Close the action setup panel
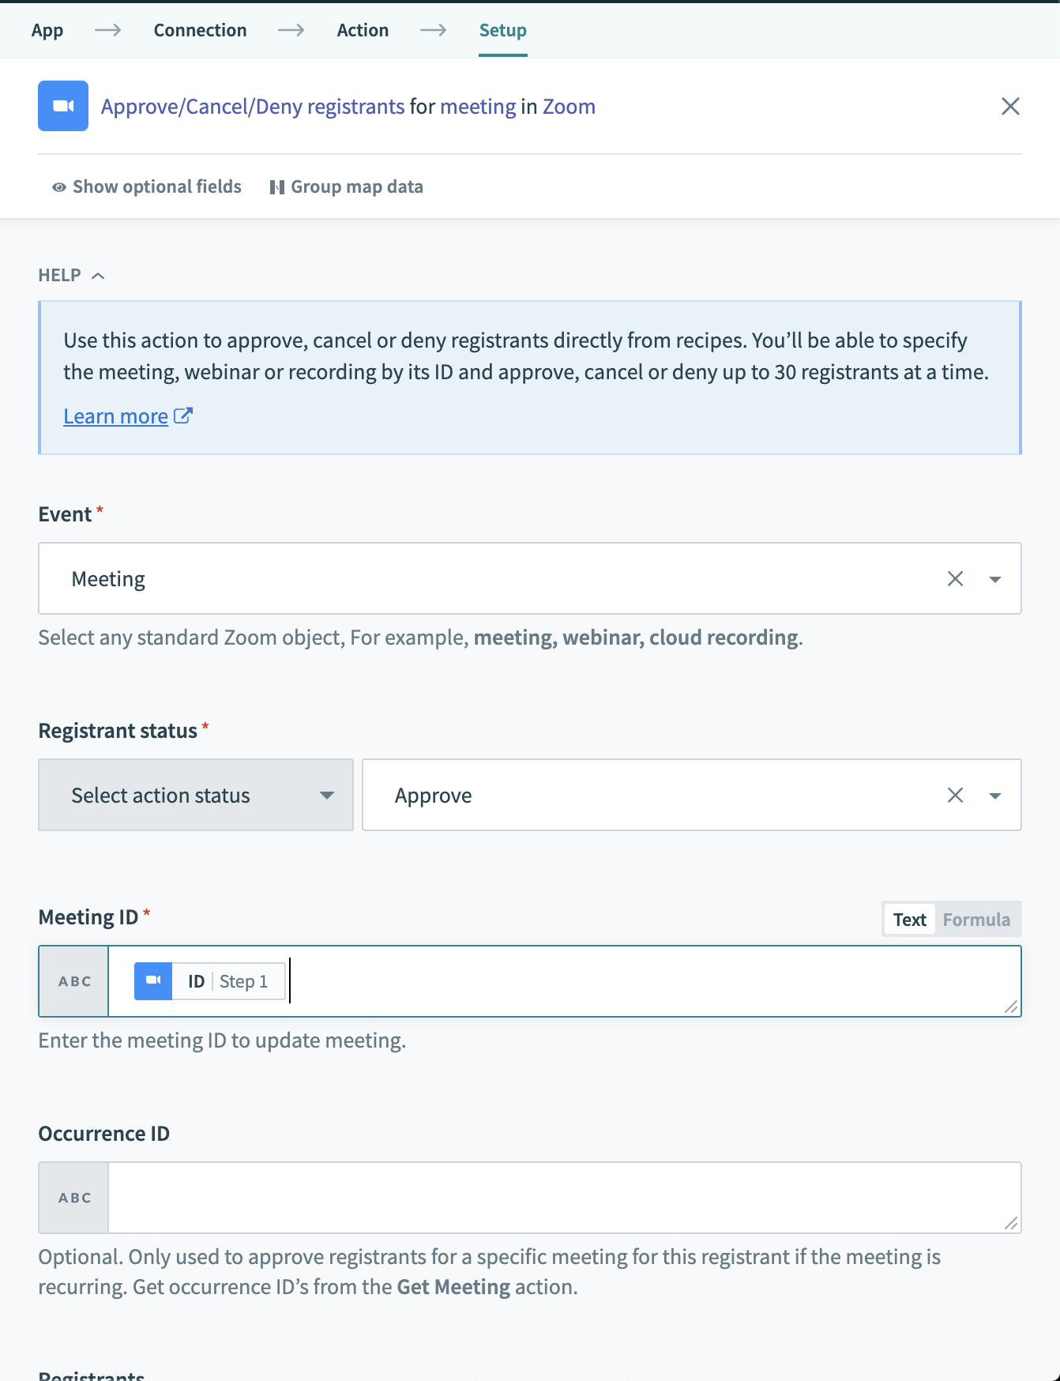The height and width of the screenshot is (1381, 1060). coord(1010,106)
